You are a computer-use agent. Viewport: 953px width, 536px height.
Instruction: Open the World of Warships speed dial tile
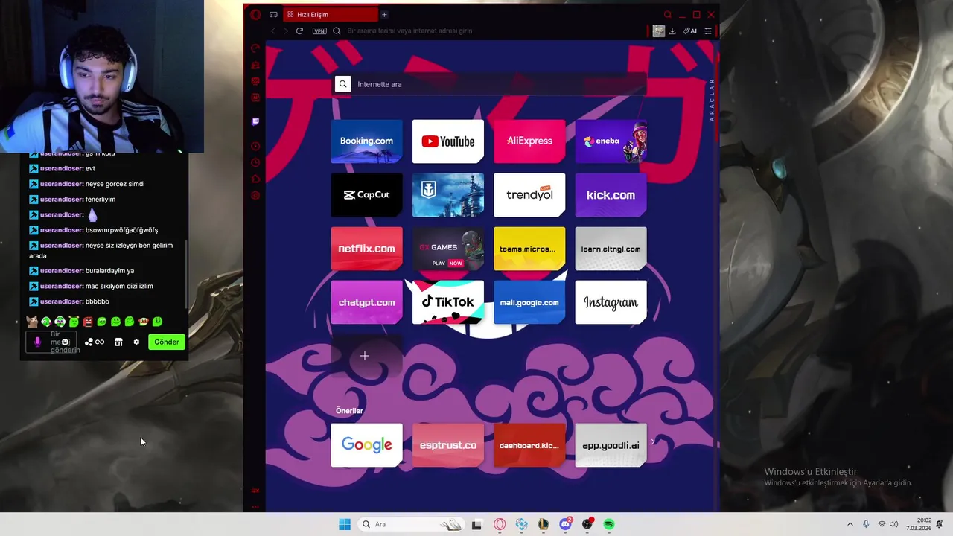click(x=447, y=195)
